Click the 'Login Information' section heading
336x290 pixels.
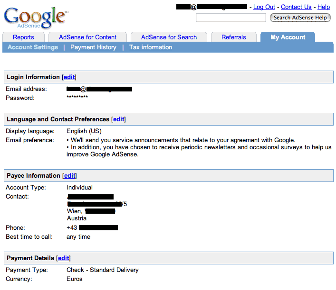[33, 77]
